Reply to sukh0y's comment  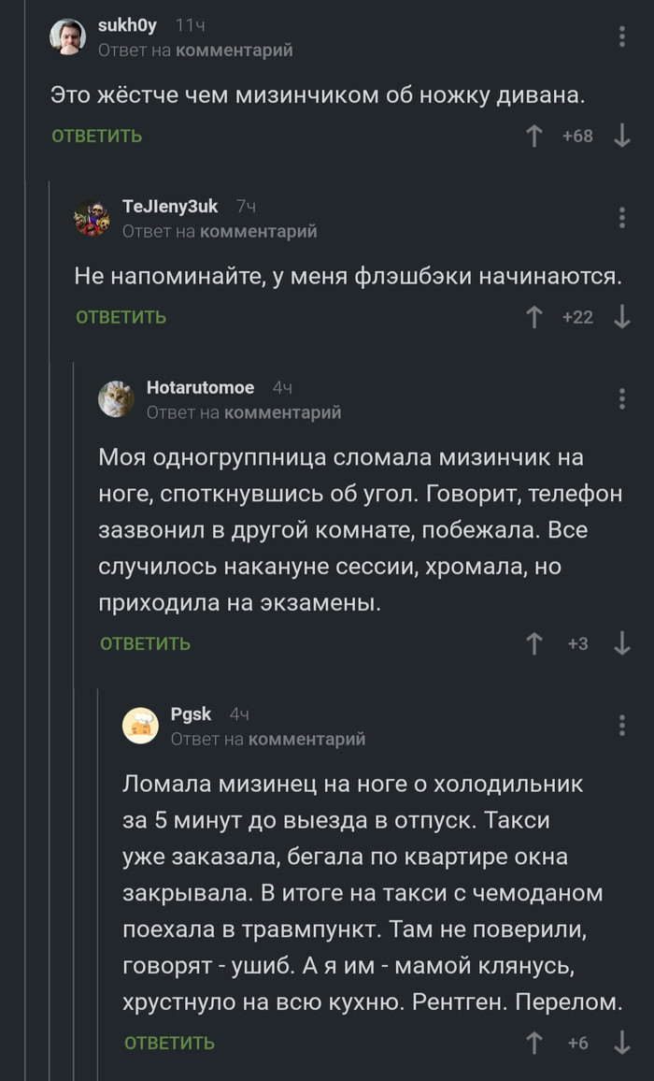click(x=97, y=137)
